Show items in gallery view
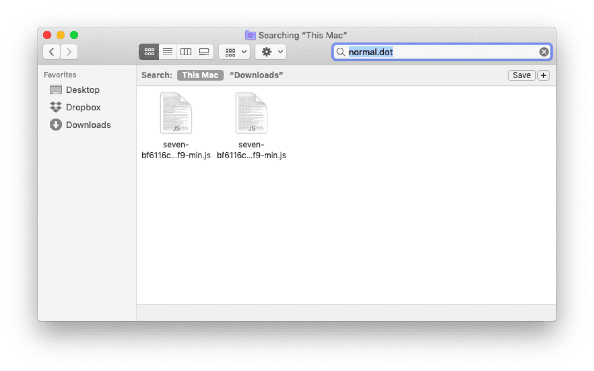The width and height of the screenshot is (594, 371). click(204, 52)
